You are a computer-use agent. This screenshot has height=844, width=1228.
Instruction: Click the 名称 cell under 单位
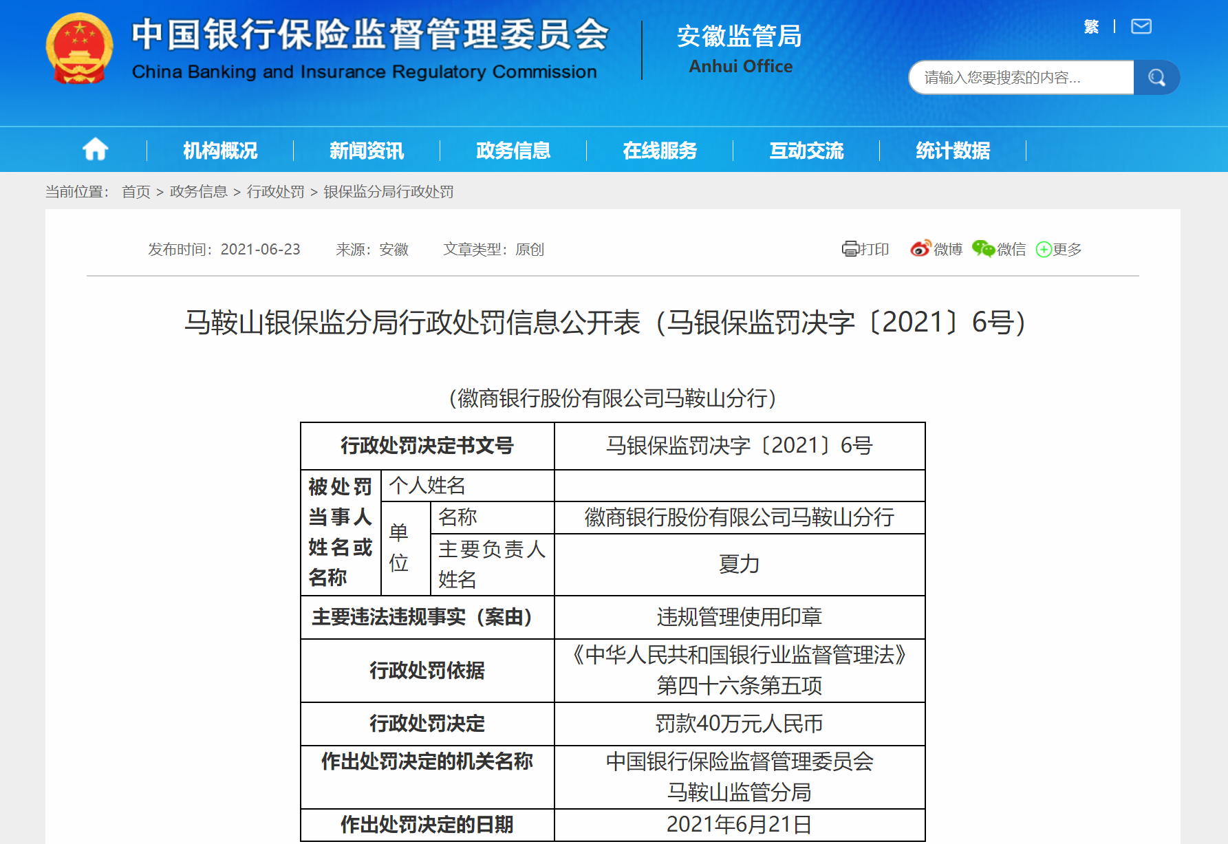pyautogui.click(x=493, y=517)
